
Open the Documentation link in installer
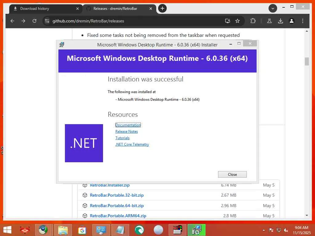point(128,125)
